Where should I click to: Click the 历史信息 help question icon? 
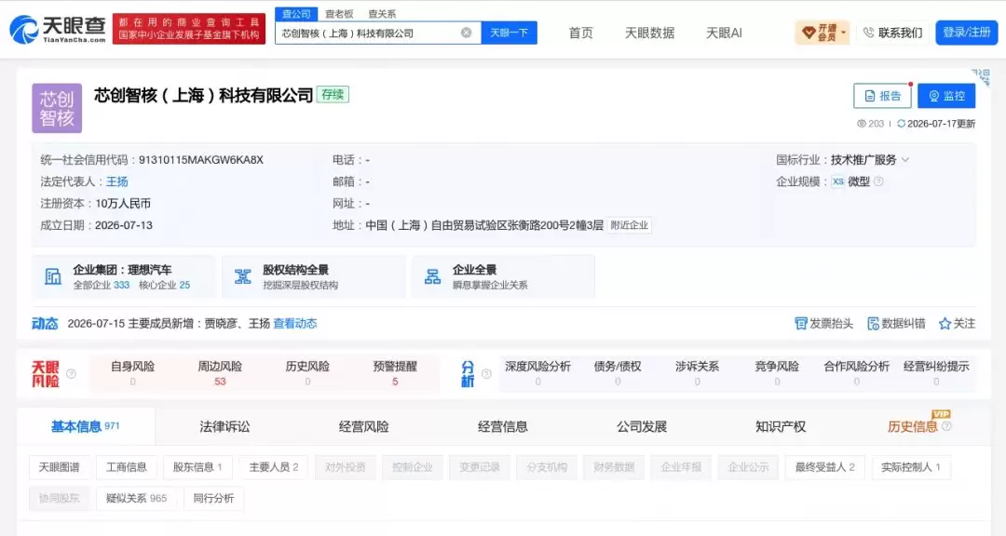pyautogui.click(x=946, y=426)
